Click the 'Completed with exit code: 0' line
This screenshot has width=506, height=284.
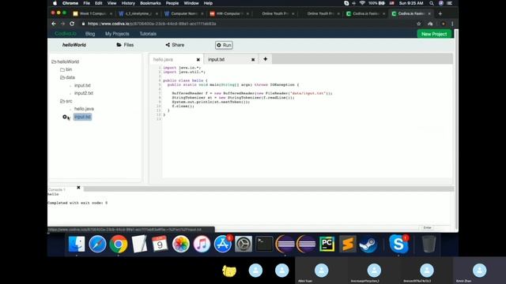[77, 203]
